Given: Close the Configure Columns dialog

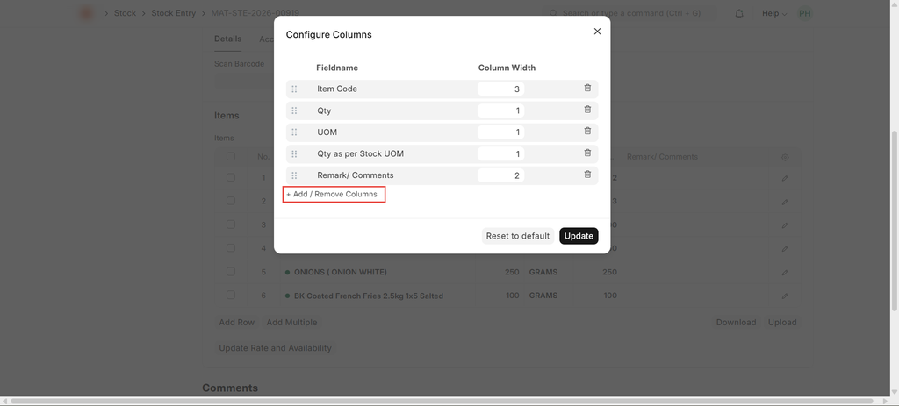Looking at the screenshot, I should point(597,32).
